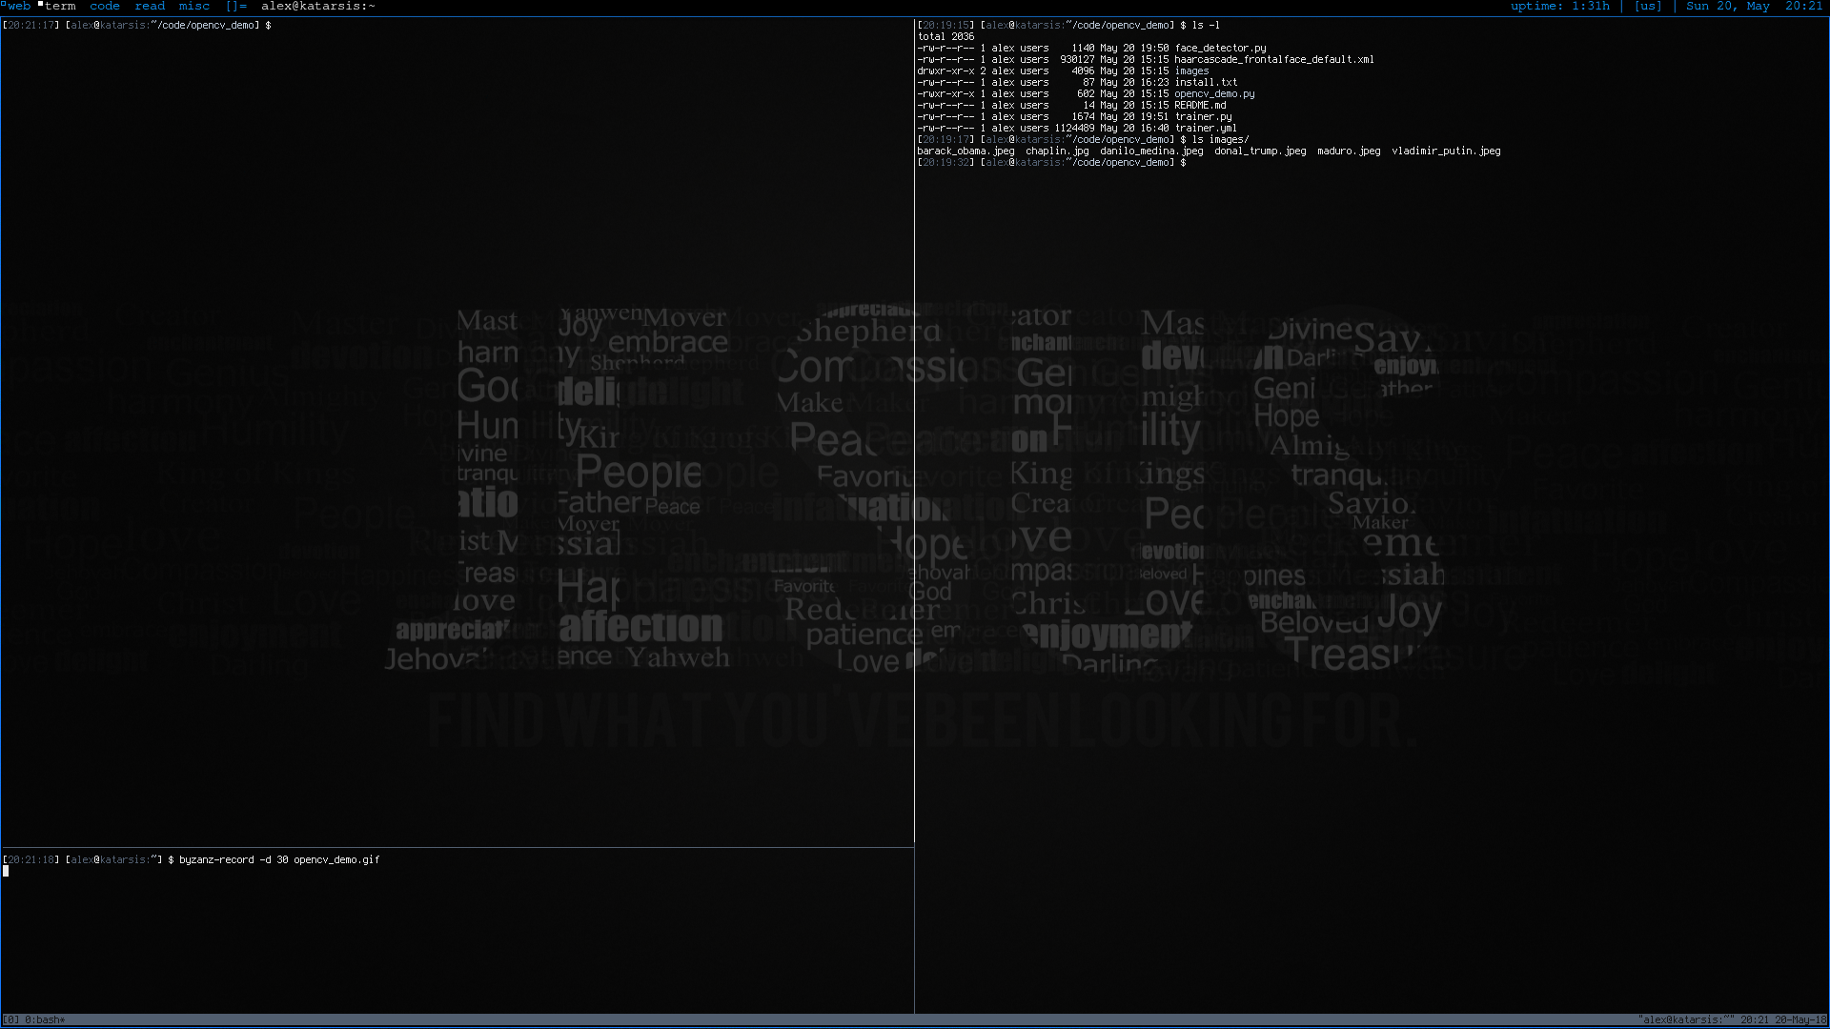
Task: Click the uptime status in top bar
Action: click(1559, 6)
